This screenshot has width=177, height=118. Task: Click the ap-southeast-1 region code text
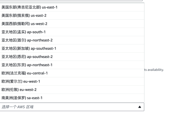click(43, 49)
